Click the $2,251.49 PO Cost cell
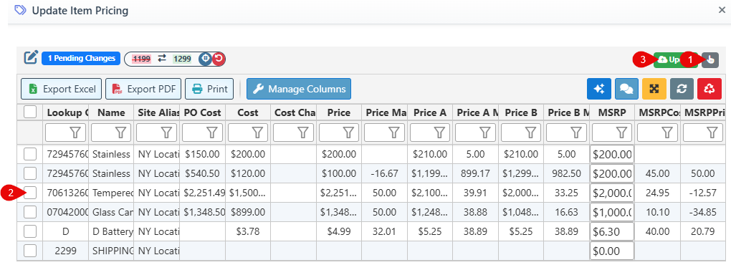The image size is (731, 265). (202, 193)
